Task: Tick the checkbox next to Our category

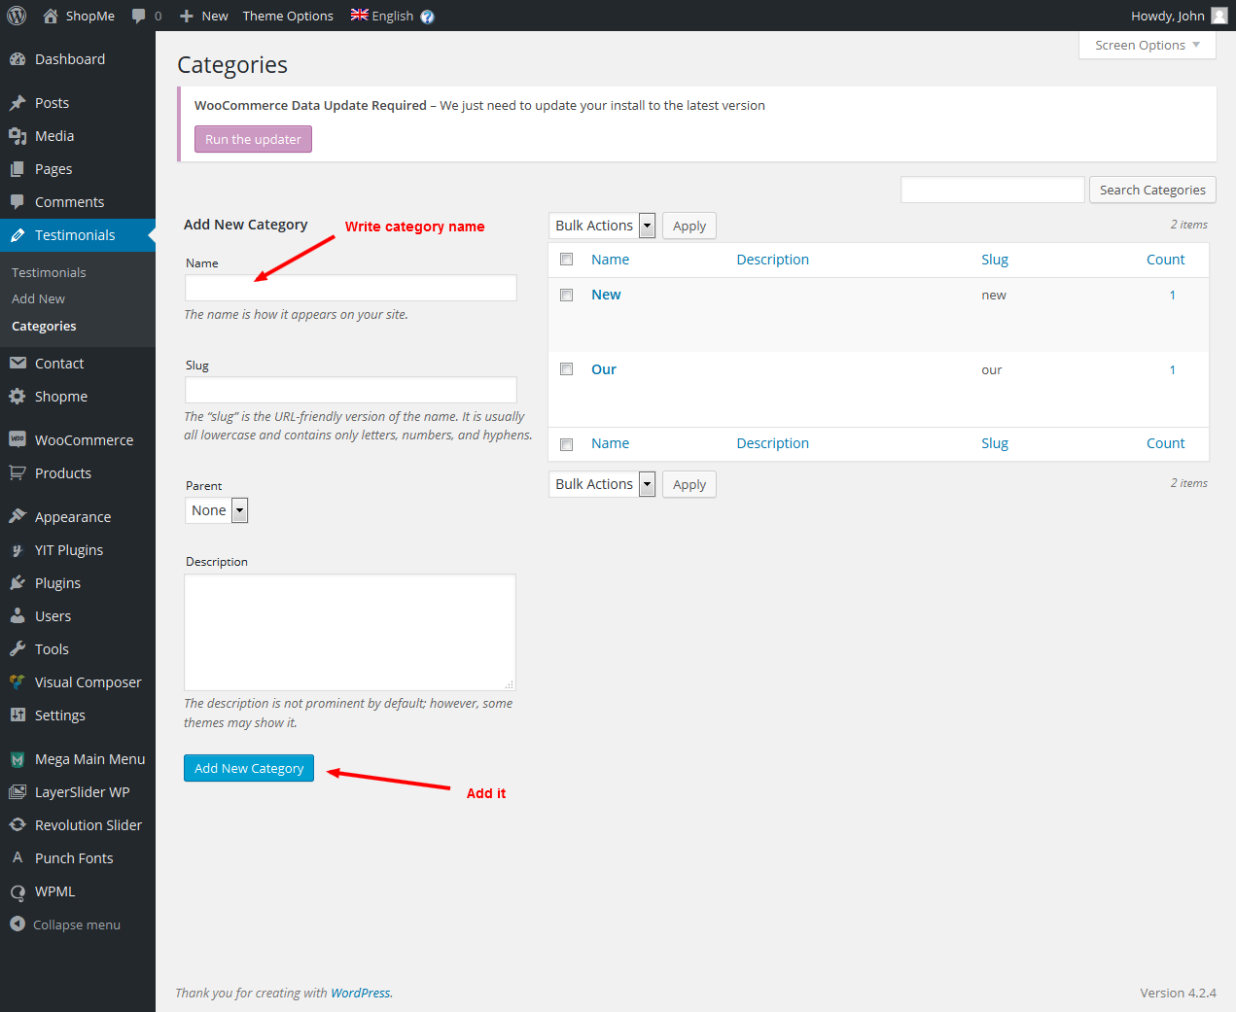Action: (567, 369)
